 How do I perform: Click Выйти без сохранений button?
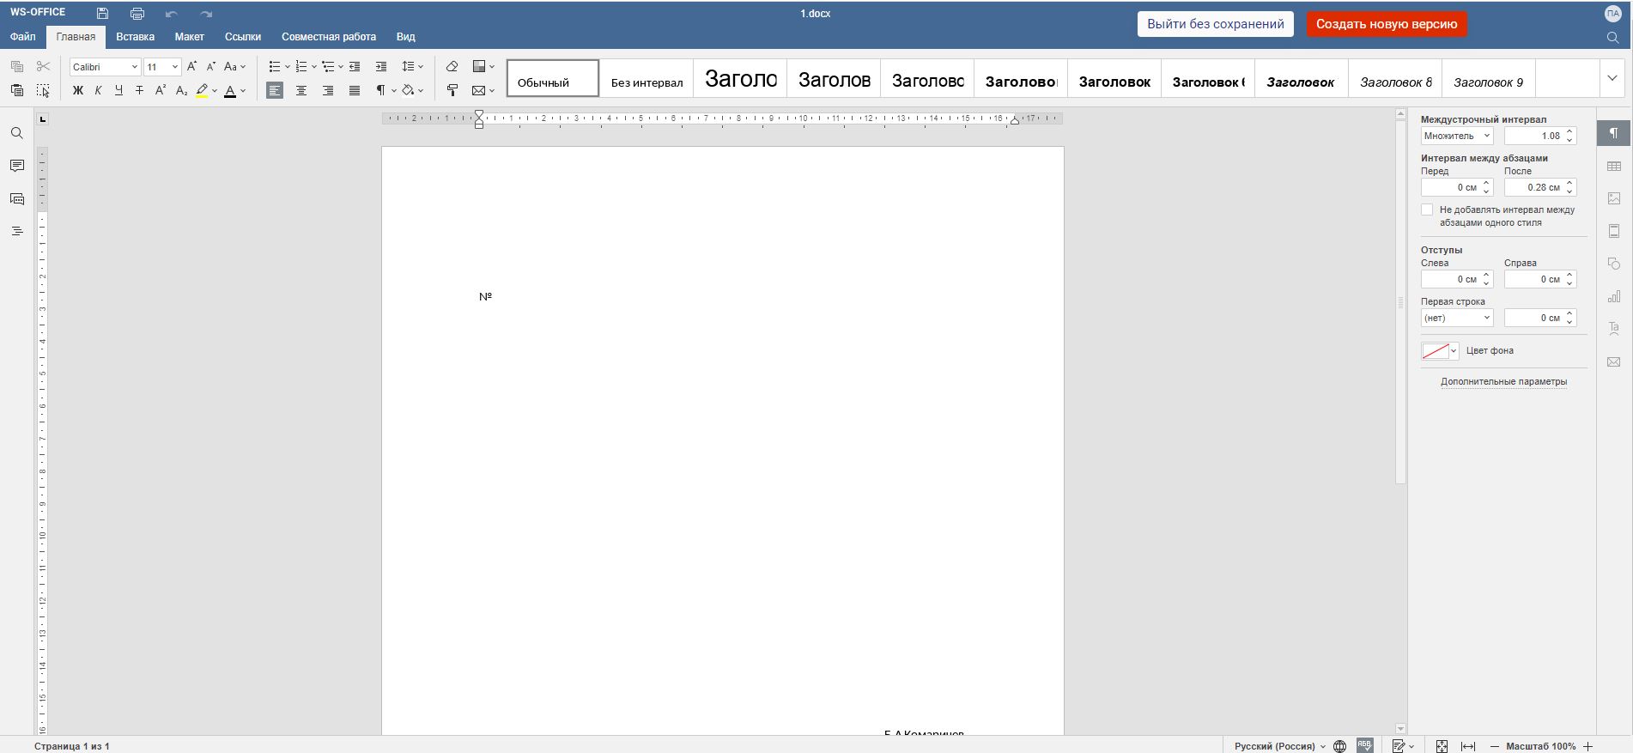click(x=1216, y=24)
